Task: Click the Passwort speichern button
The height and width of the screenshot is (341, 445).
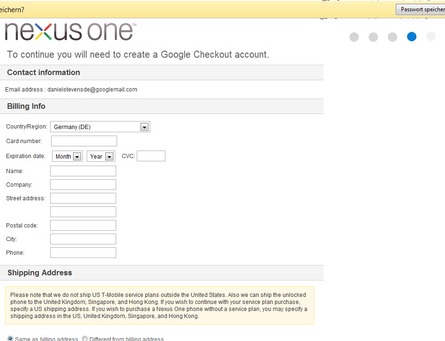Action: pos(421,9)
